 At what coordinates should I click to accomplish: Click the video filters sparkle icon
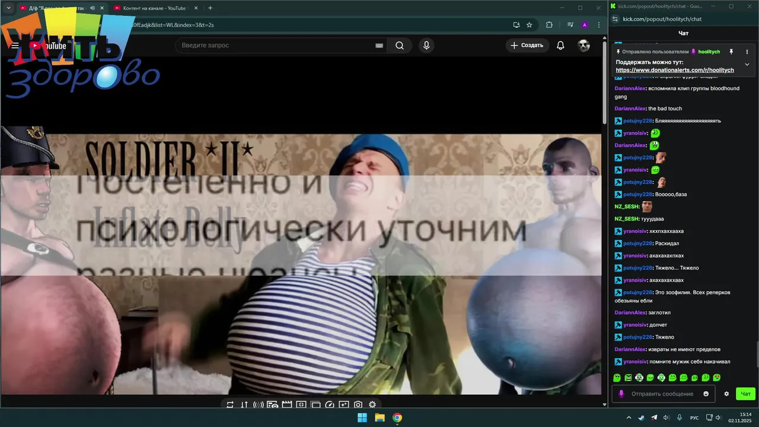click(344, 404)
